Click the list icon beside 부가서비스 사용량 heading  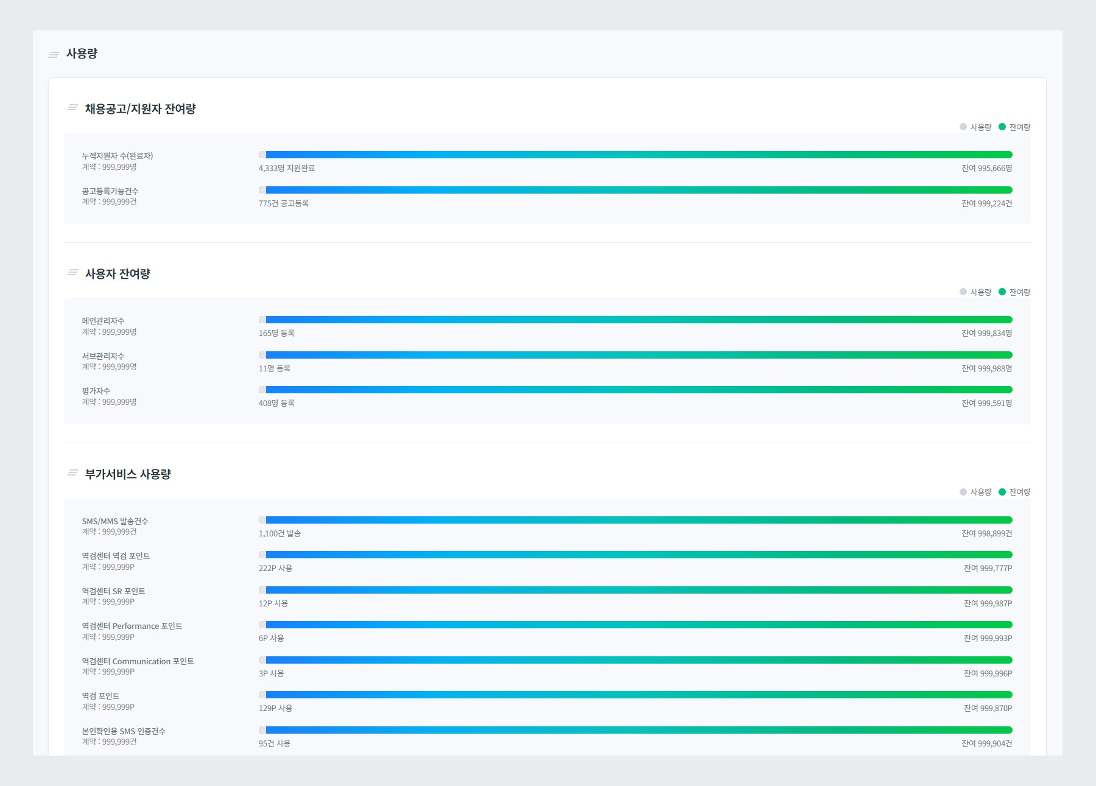(x=72, y=473)
